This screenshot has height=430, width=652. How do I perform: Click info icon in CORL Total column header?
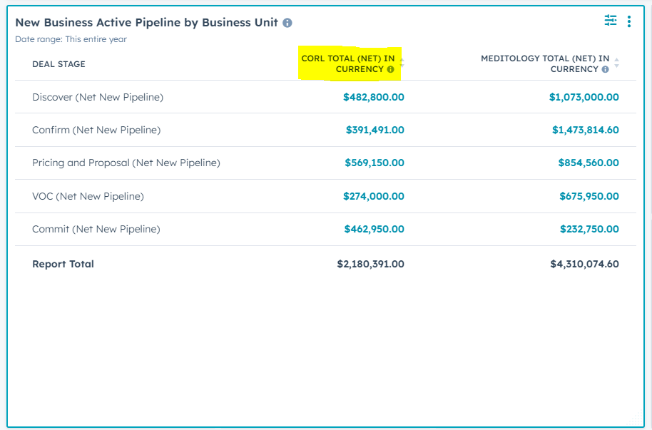390,70
